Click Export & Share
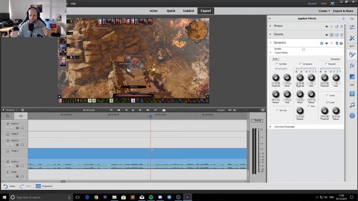 tap(343, 11)
